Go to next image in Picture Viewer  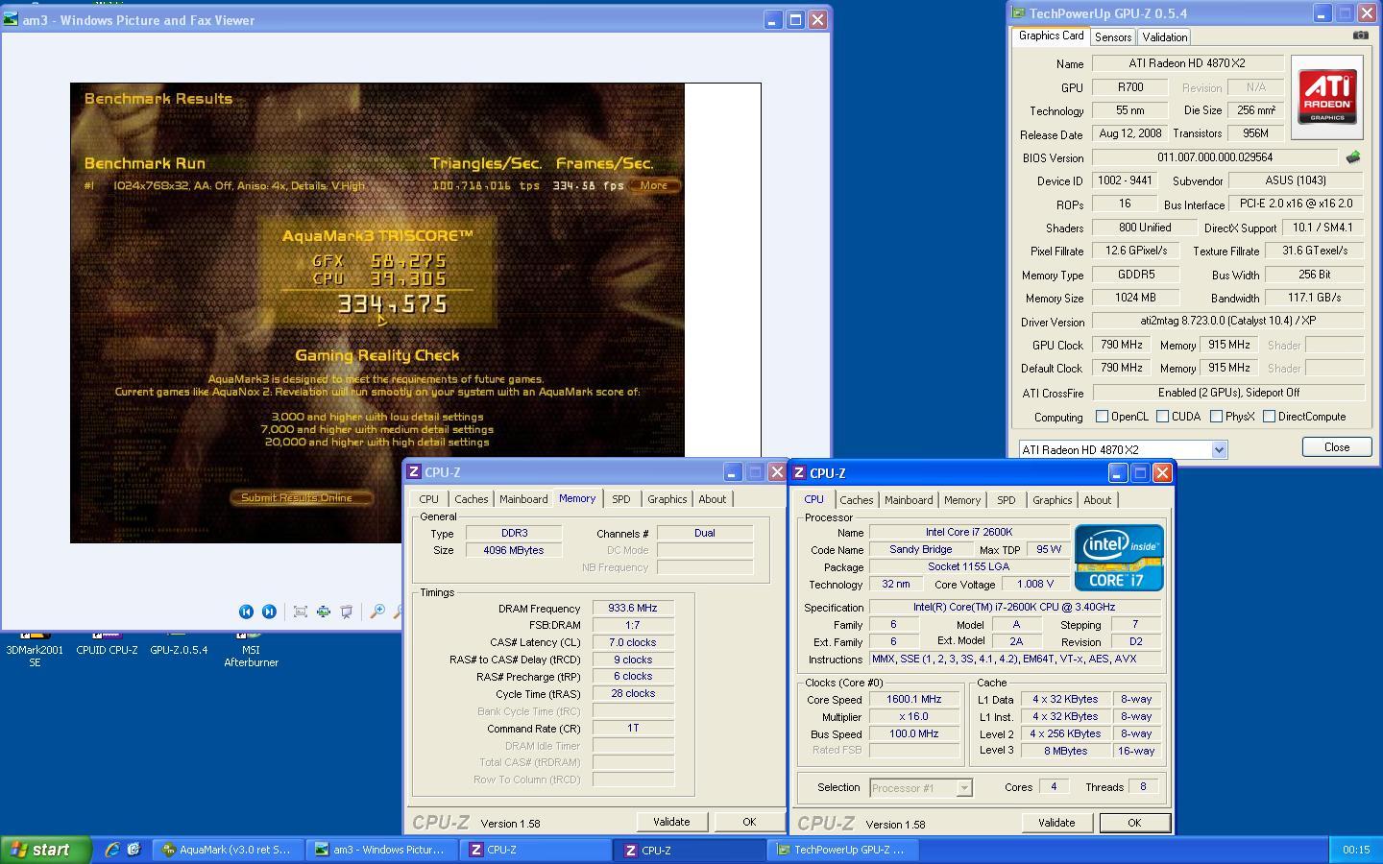point(269,612)
